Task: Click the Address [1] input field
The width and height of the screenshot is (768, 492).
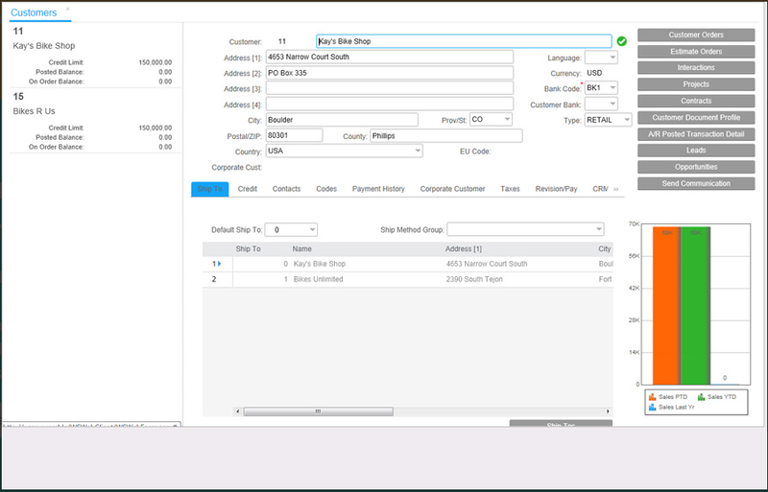Action: (x=390, y=57)
